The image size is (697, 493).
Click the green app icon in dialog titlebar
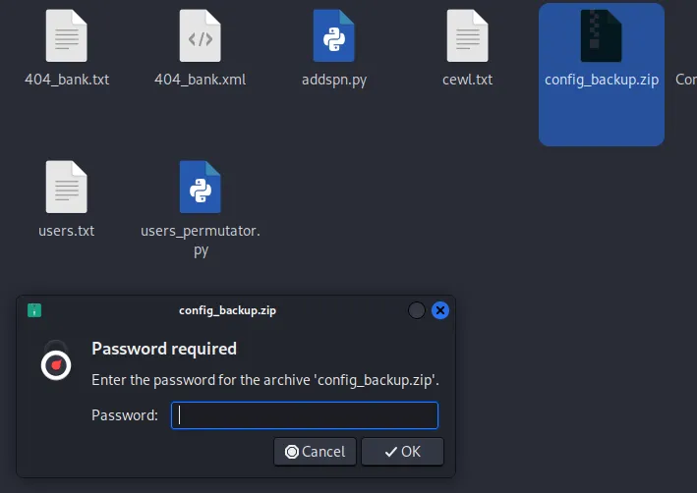(x=34, y=310)
